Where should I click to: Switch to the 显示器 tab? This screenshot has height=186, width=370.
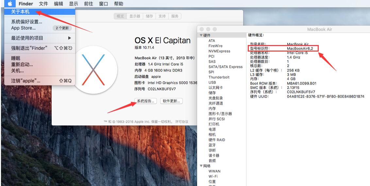click(135, 16)
